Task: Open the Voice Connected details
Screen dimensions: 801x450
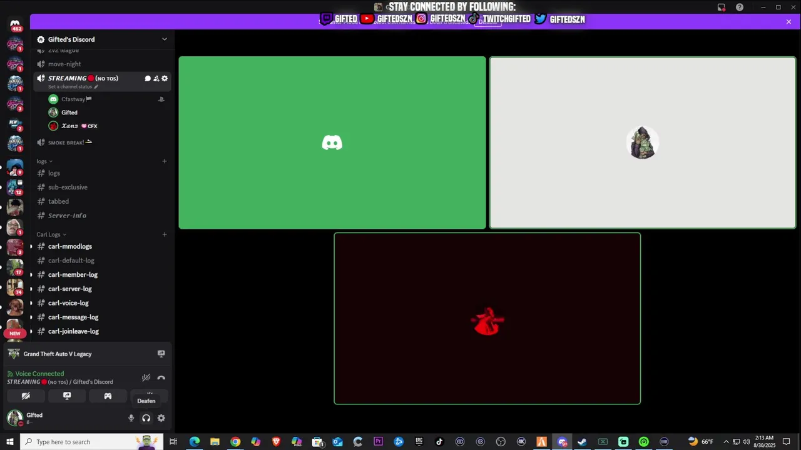Action: tap(39, 374)
